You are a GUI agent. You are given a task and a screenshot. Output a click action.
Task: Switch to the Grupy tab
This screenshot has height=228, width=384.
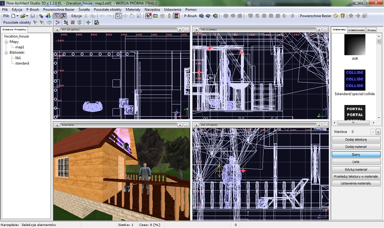(x=372, y=30)
